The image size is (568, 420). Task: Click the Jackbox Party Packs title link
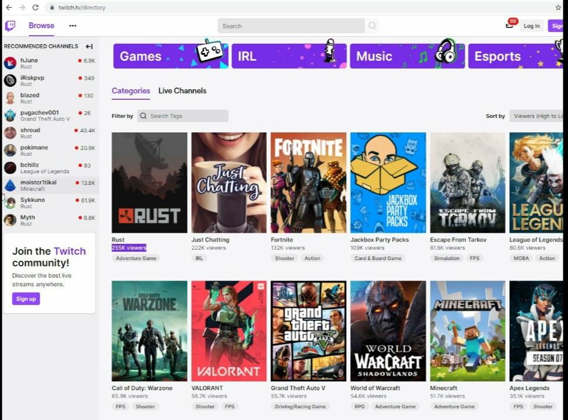click(x=379, y=240)
